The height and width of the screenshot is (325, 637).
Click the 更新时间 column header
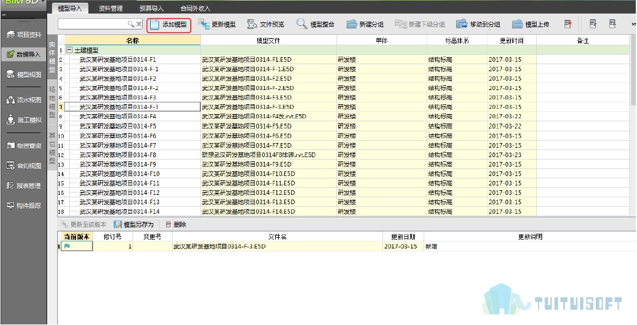pyautogui.click(x=512, y=41)
